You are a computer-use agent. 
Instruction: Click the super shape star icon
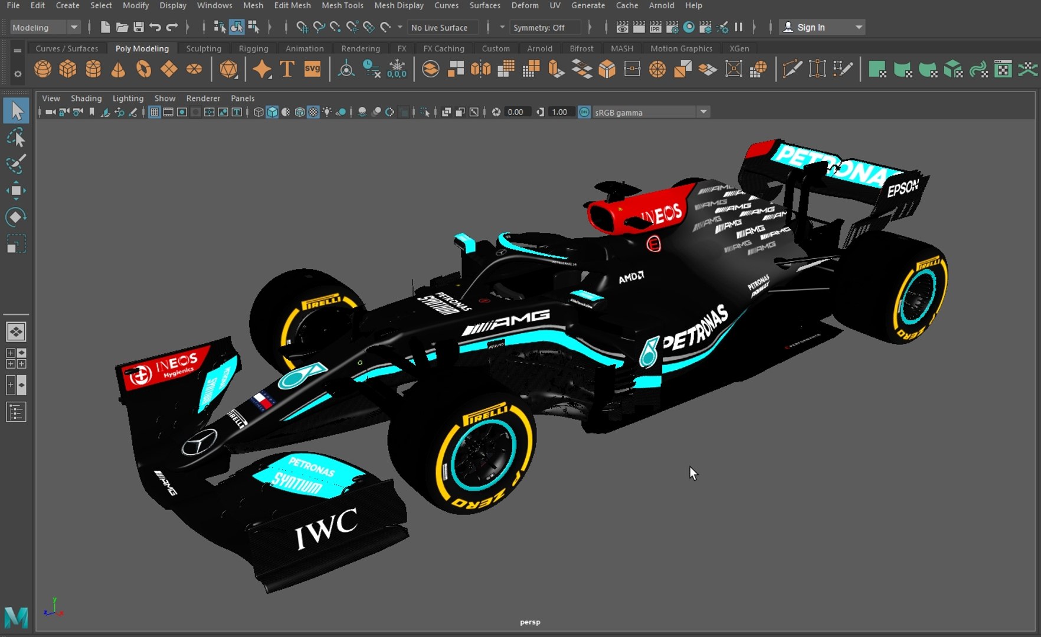(262, 70)
